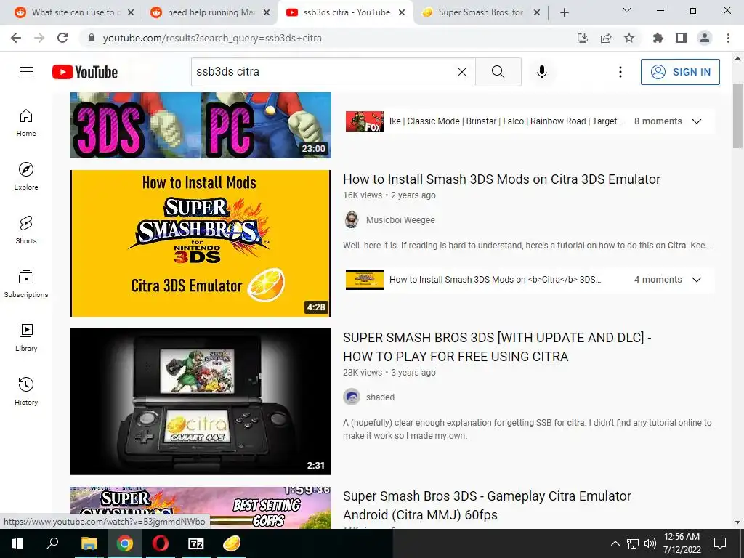Screen dimensions: 744x558
Task: Click the Chrome icon in taskbar
Action: 125,543
